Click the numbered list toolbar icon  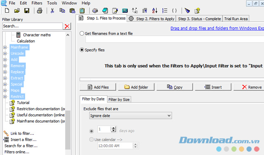[x=165, y=11]
